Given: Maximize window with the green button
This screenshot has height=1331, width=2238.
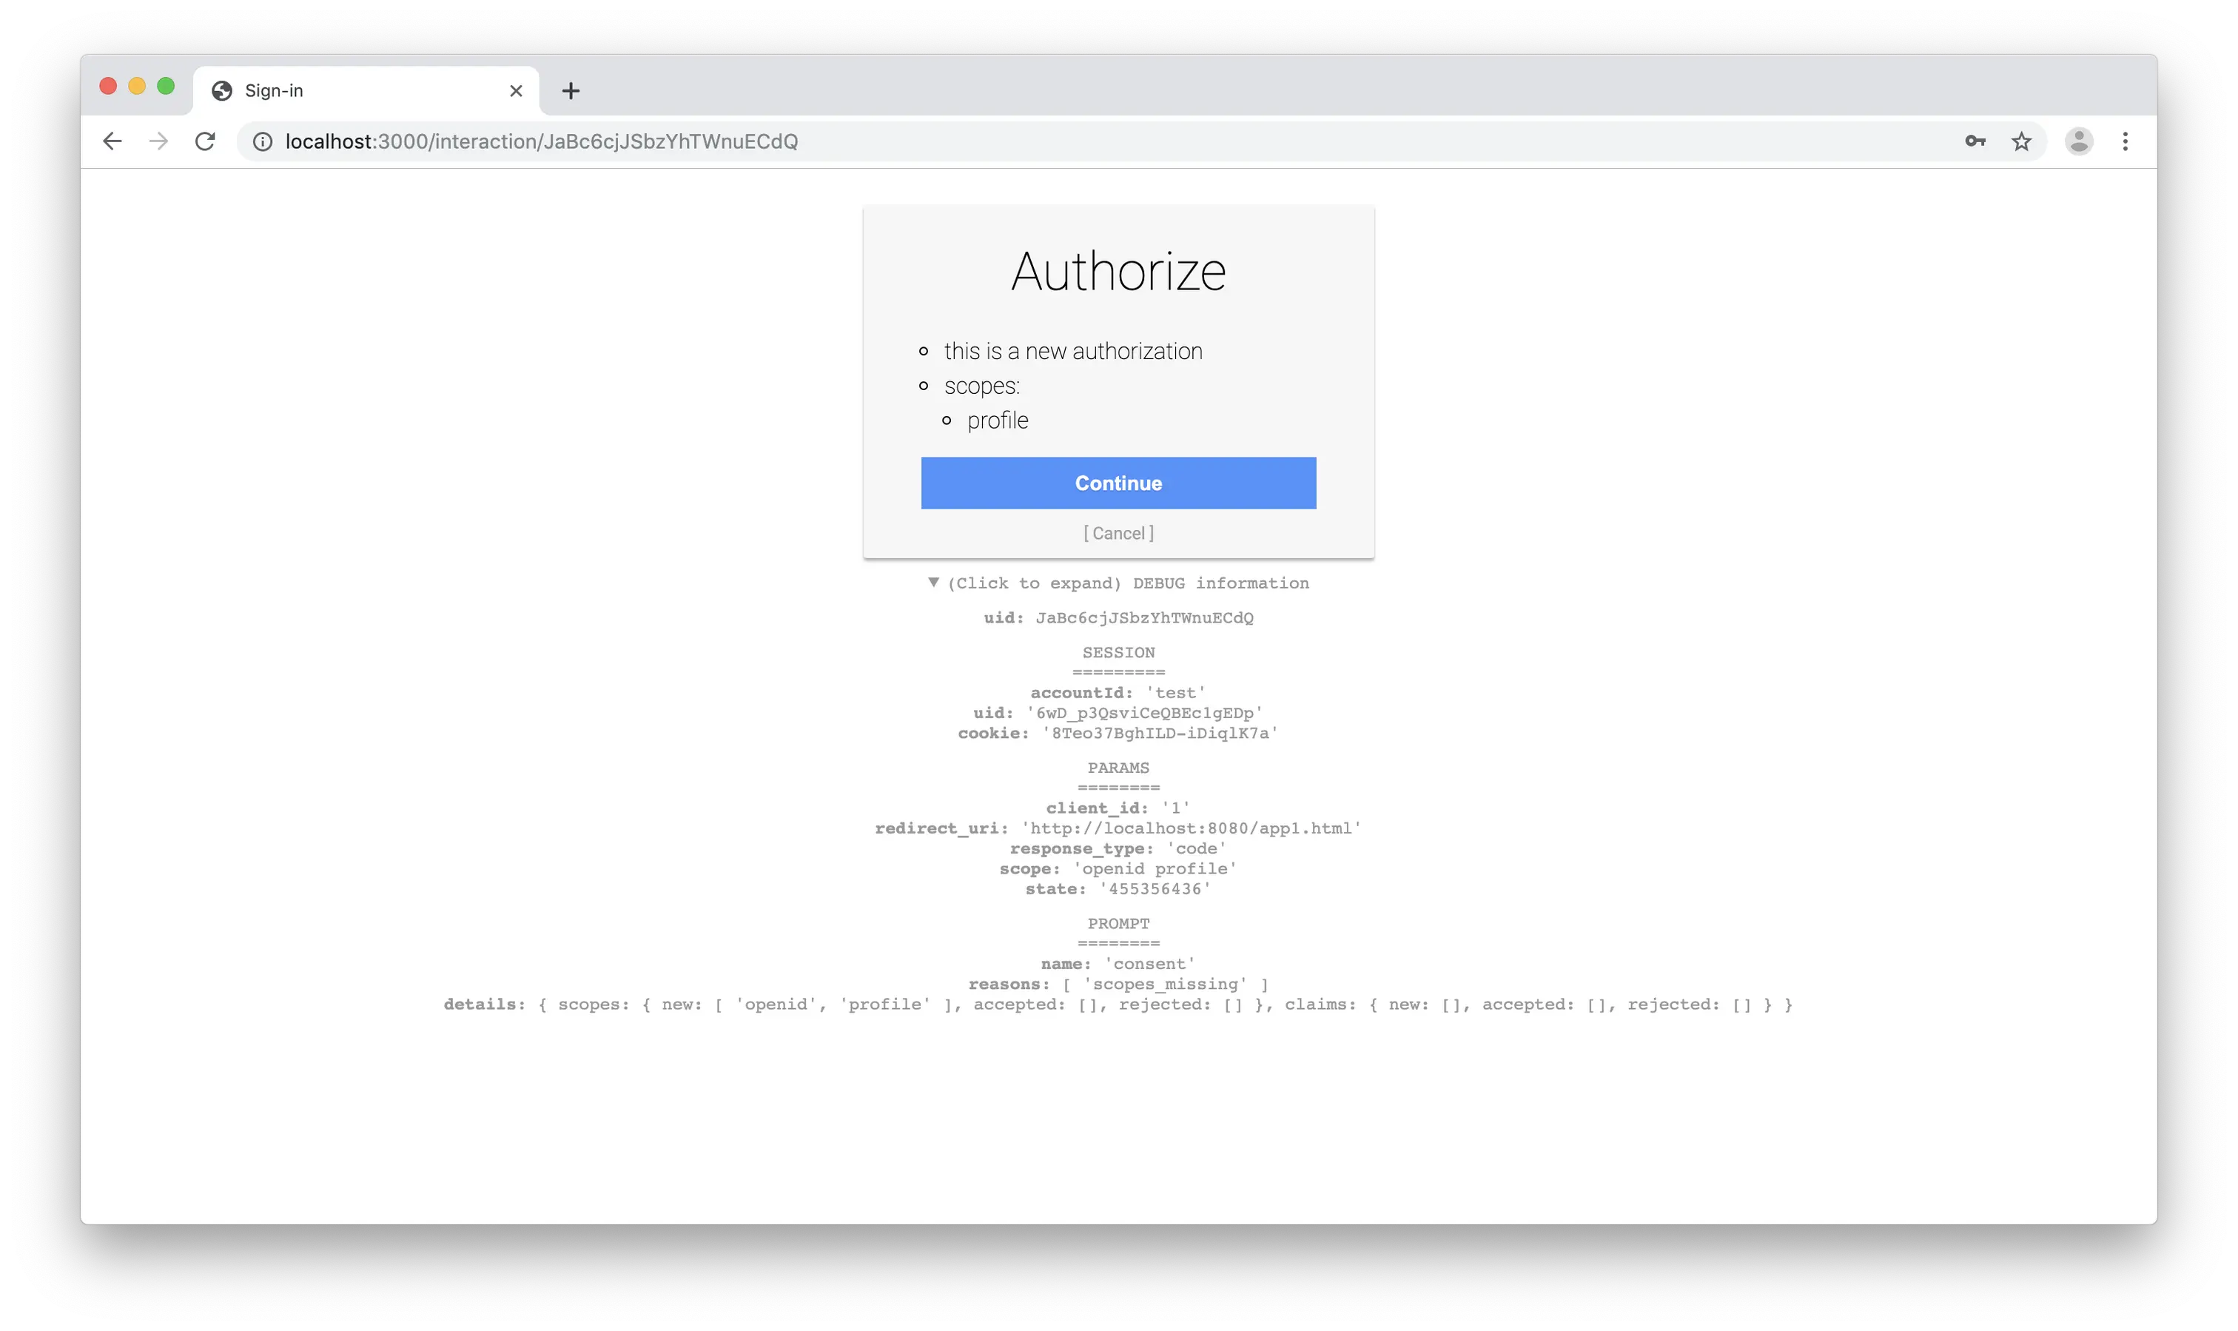Looking at the screenshot, I should click(166, 86).
